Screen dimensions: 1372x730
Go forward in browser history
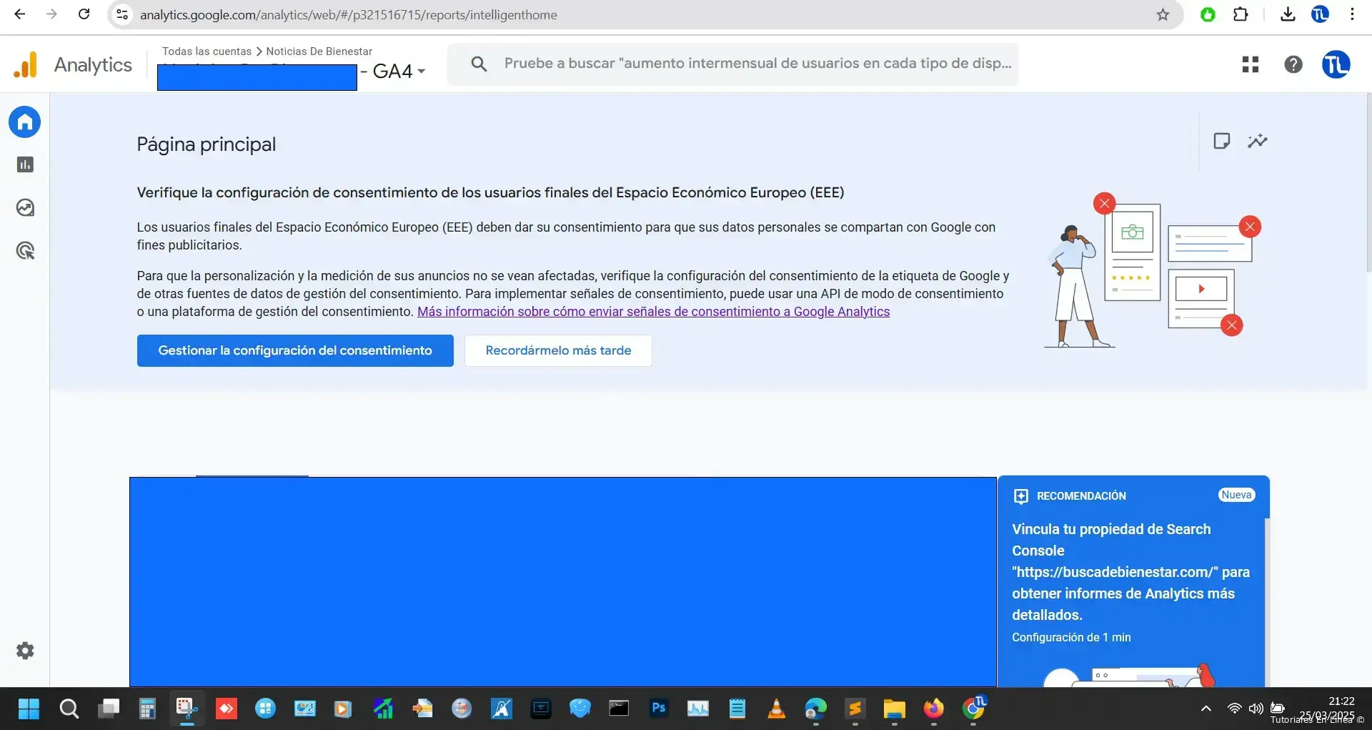pyautogui.click(x=51, y=14)
